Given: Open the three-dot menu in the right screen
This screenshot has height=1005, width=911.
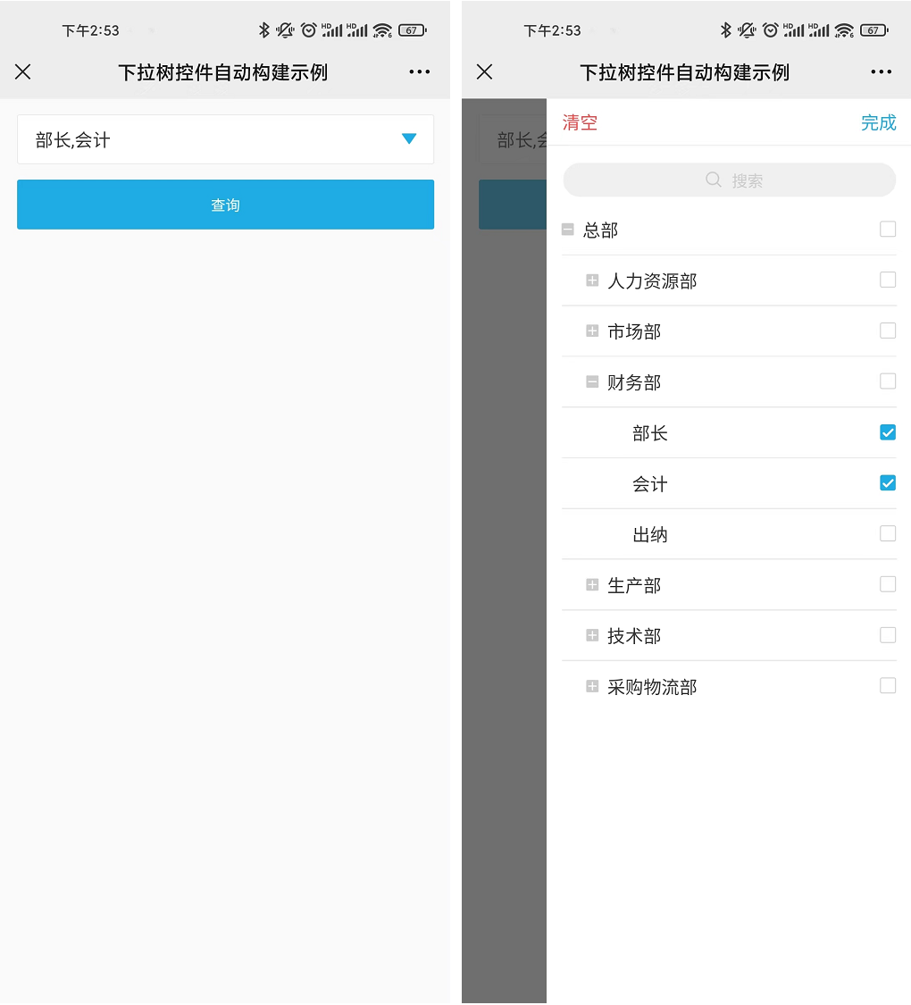Looking at the screenshot, I should [882, 71].
